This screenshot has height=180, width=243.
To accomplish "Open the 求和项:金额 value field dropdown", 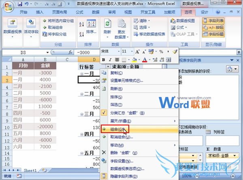I will [x=234, y=156].
